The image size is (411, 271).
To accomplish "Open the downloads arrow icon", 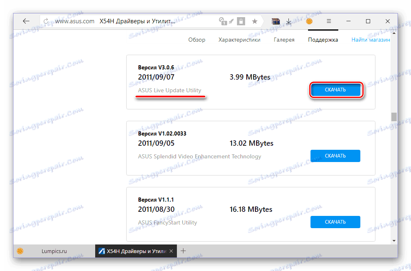I will point(288,21).
